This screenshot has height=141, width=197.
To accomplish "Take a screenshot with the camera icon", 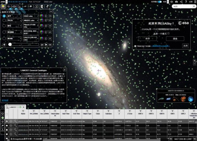I will (x=176, y=2).
